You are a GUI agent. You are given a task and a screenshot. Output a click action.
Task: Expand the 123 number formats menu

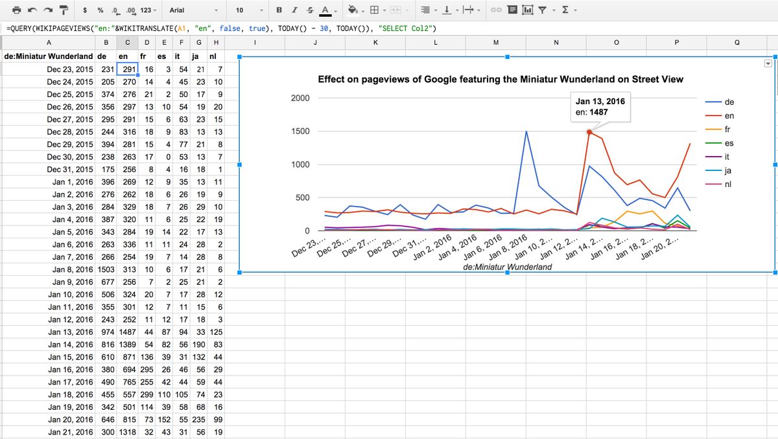148,10
